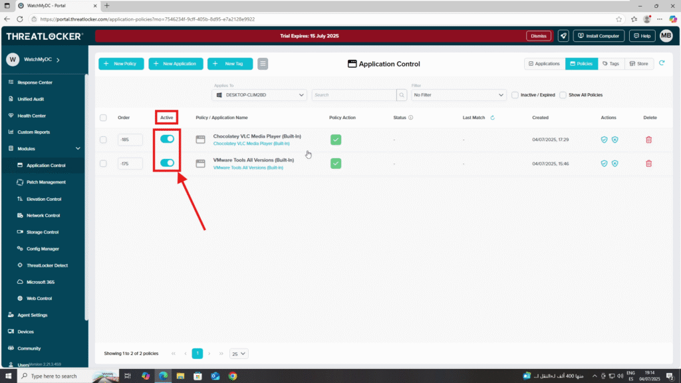Open Elevation Control module

click(x=43, y=199)
